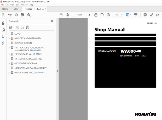This screenshot has height=120, width=162.
Task: Jump to 90 DIAGRAMS AND DRAWINGS bookmark
Action: click(30, 73)
